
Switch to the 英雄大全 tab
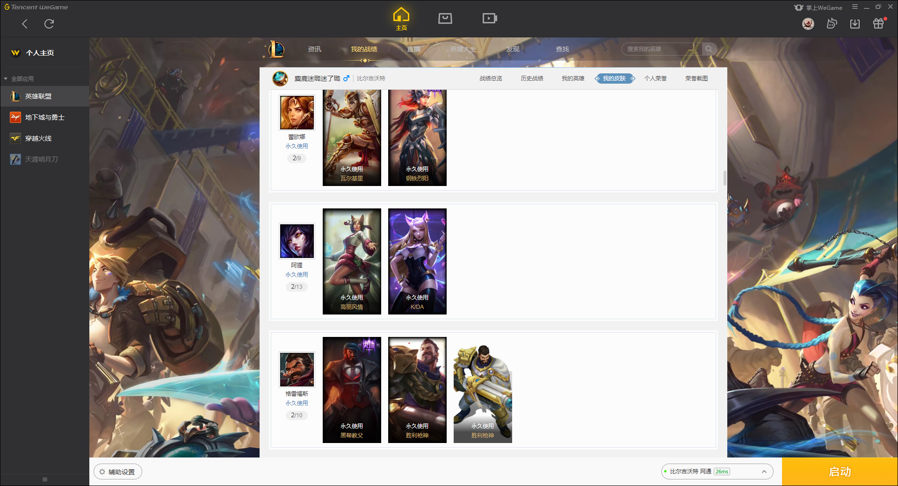pyautogui.click(x=463, y=49)
